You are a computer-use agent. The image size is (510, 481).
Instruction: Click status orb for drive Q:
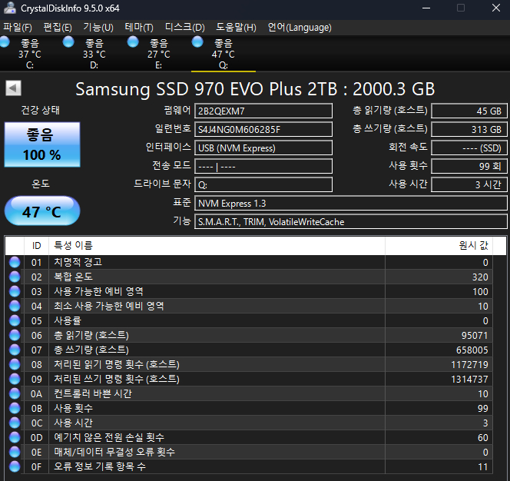pyautogui.click(x=197, y=42)
